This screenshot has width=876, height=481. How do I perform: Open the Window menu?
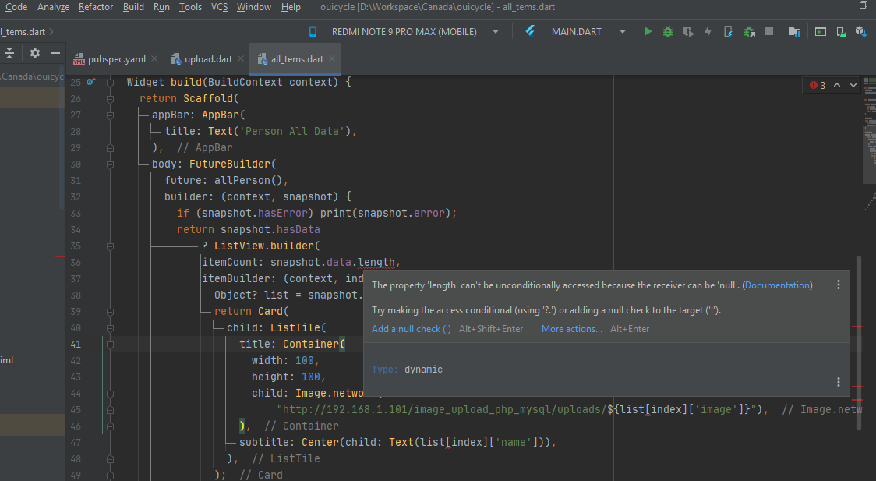253,7
